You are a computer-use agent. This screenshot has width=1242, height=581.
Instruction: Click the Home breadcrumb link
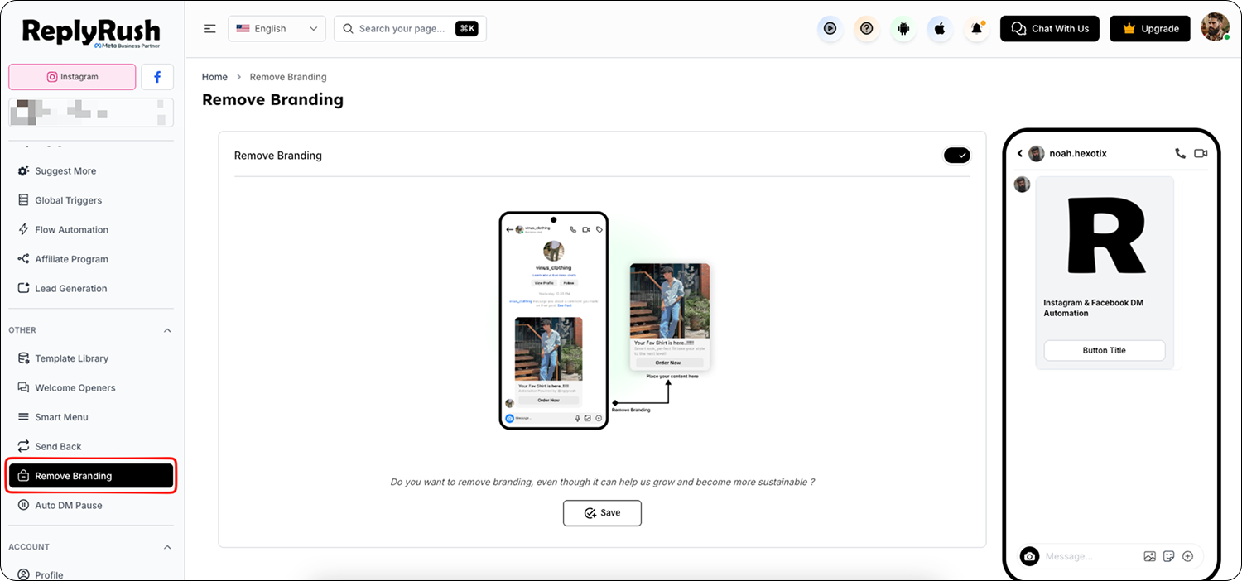click(x=214, y=77)
